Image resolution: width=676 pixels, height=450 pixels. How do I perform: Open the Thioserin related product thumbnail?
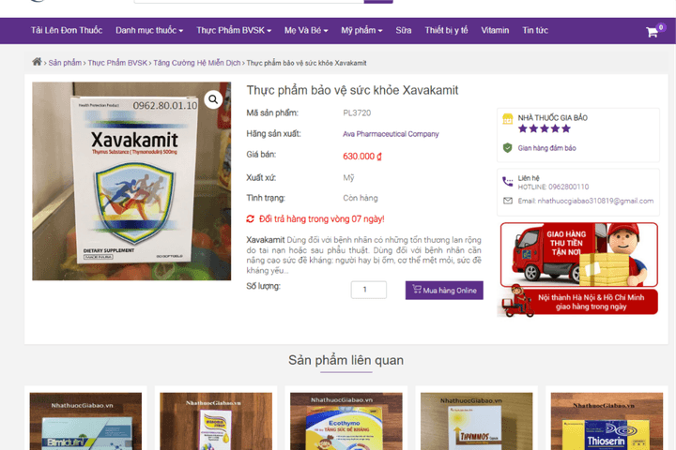[607, 421]
